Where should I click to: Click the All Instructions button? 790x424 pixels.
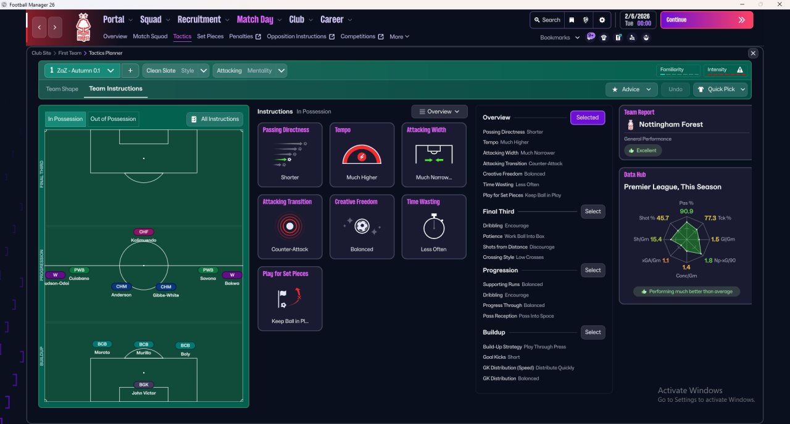click(x=215, y=119)
